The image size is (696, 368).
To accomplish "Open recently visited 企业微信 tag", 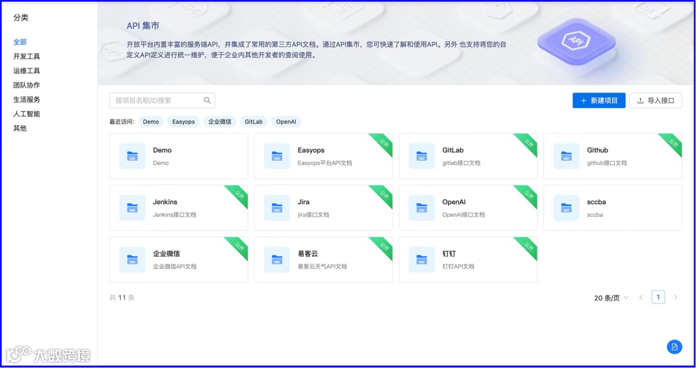I will [220, 122].
